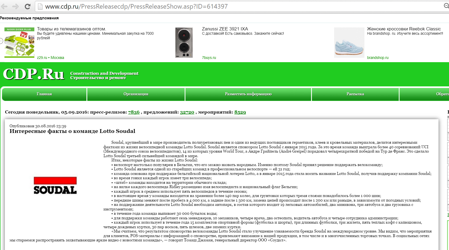Click headline Интересные факты о команде Lotto Soudal

[x=72, y=131]
